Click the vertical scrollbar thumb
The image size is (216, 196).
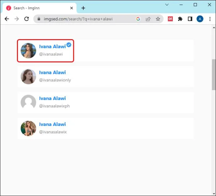point(214,75)
